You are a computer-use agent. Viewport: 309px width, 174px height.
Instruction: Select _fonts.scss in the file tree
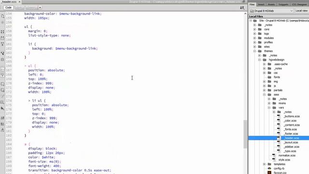pos(290,130)
